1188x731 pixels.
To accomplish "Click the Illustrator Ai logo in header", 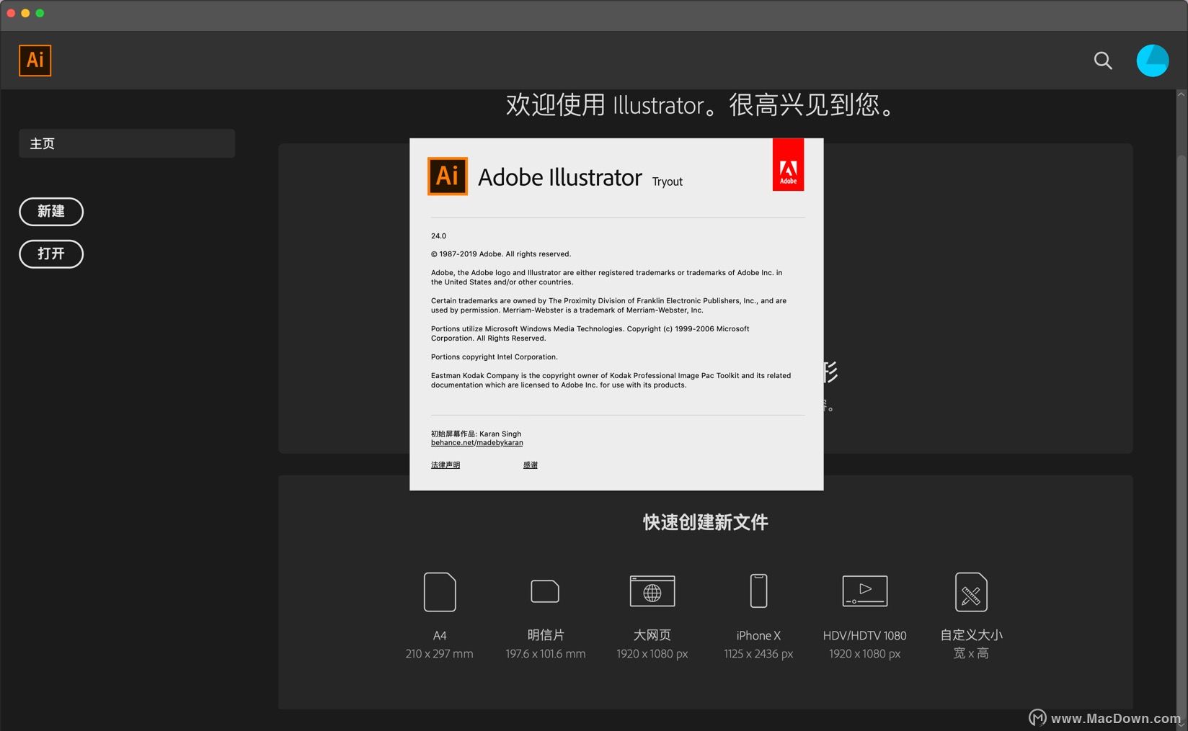I will 35,60.
